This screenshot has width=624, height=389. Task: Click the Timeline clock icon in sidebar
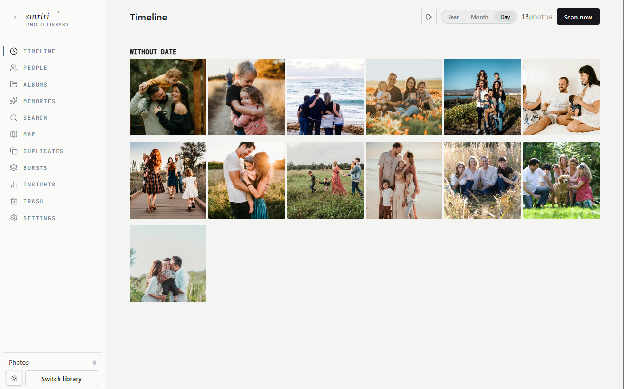(x=14, y=51)
